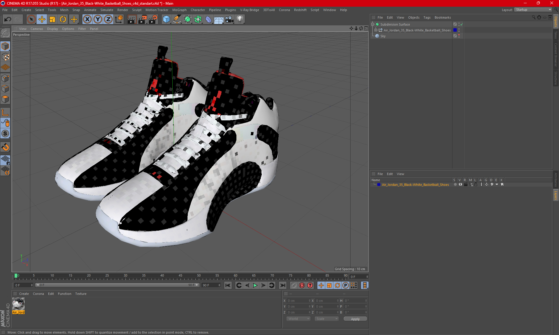Click the Locked Workplane icon
559x335 pixels.
point(5,160)
